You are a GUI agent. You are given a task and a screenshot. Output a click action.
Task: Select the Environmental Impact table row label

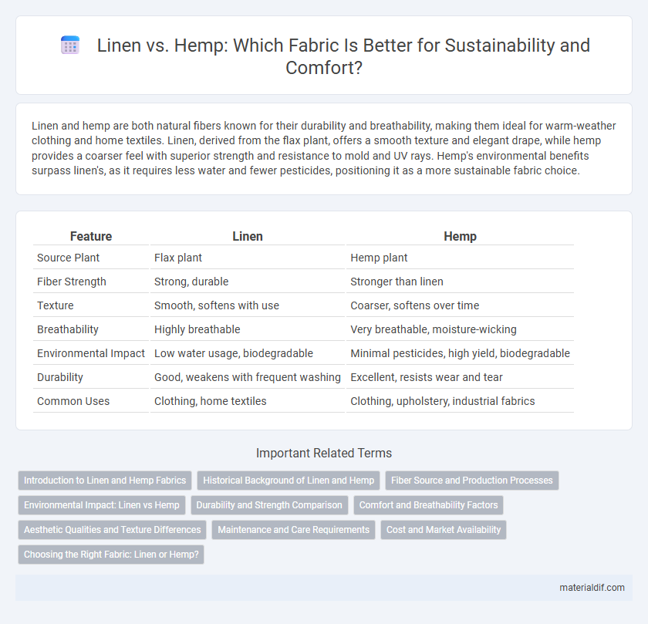coord(91,353)
